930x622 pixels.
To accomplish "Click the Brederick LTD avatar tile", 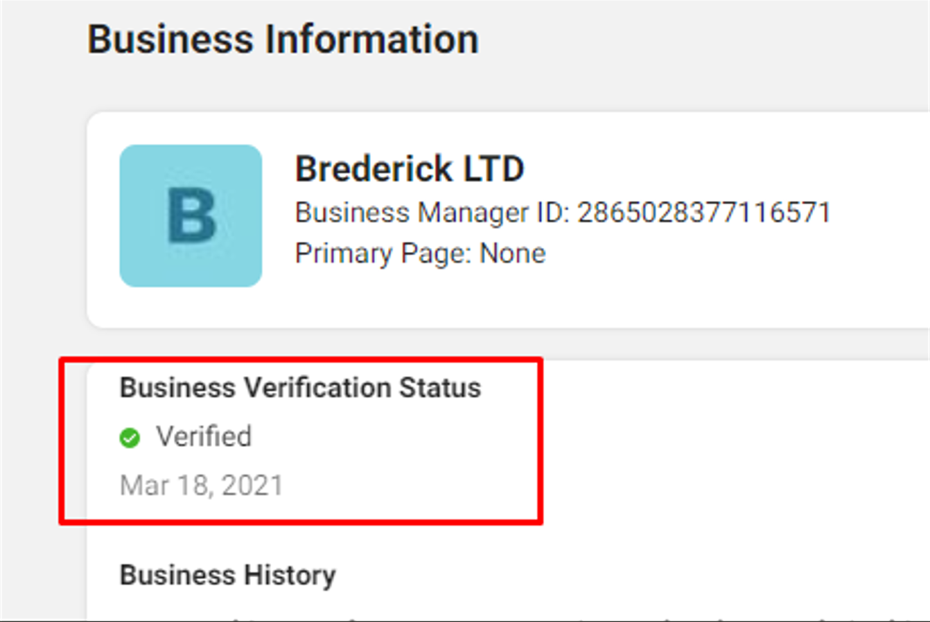I will [191, 215].
